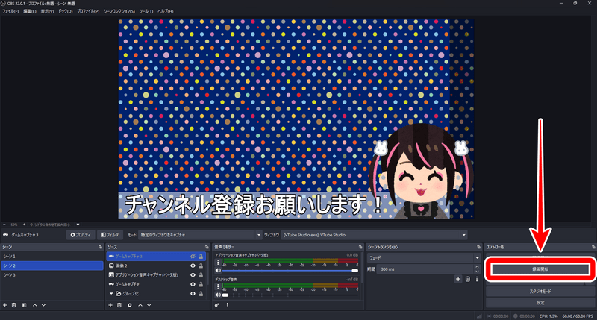Hide the アプリケーション音声キャプチャ source
The image size is (597, 320).
(193, 275)
